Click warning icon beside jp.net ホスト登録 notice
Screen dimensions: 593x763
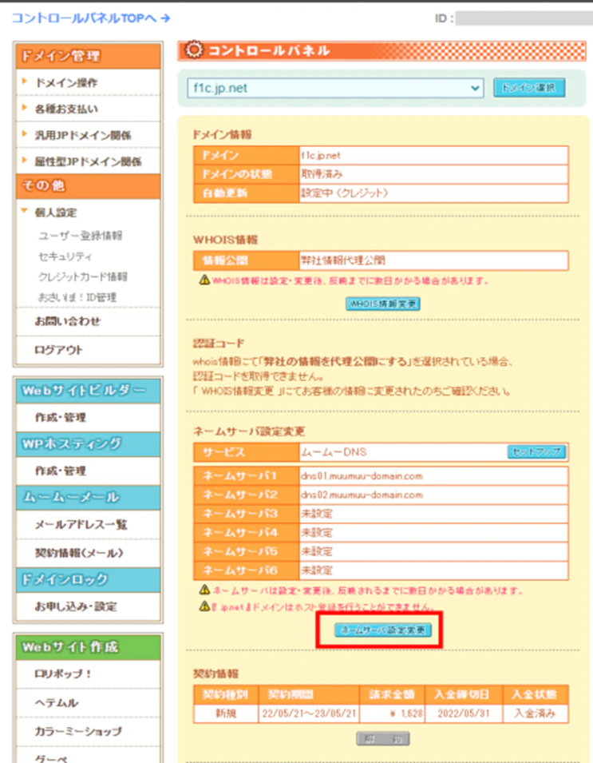point(204,606)
